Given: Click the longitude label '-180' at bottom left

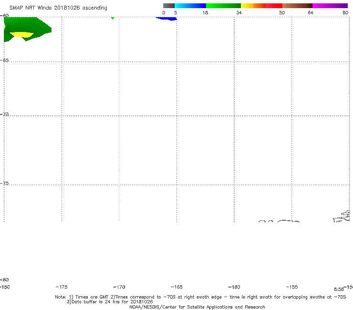Looking at the screenshot, I should (x=5, y=287).
